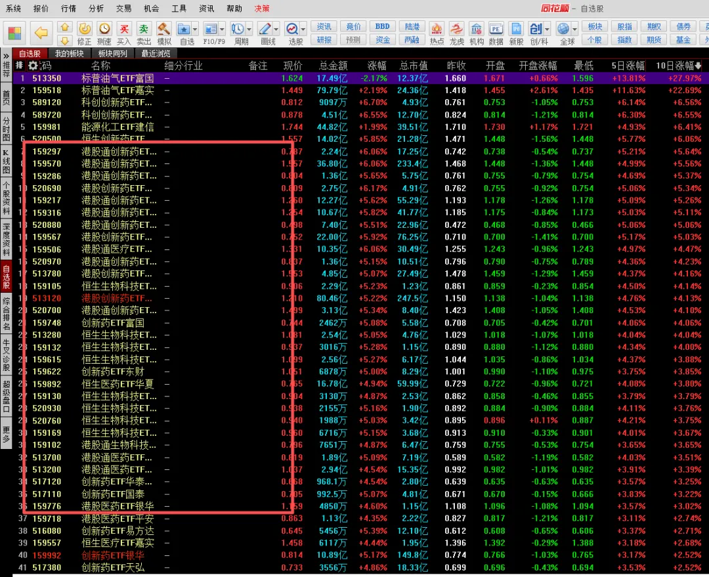Open the 工具 menu
709x577 pixels.
(x=179, y=9)
